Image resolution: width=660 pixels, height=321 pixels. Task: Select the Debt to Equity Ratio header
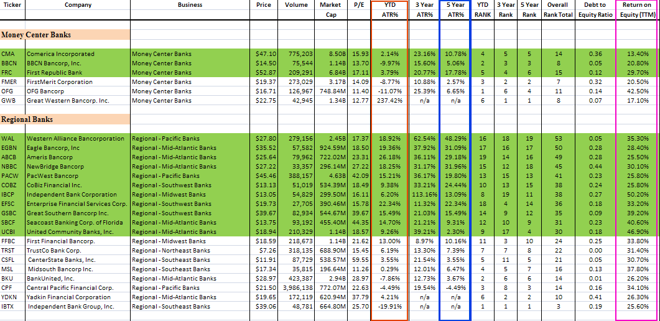tap(595, 10)
